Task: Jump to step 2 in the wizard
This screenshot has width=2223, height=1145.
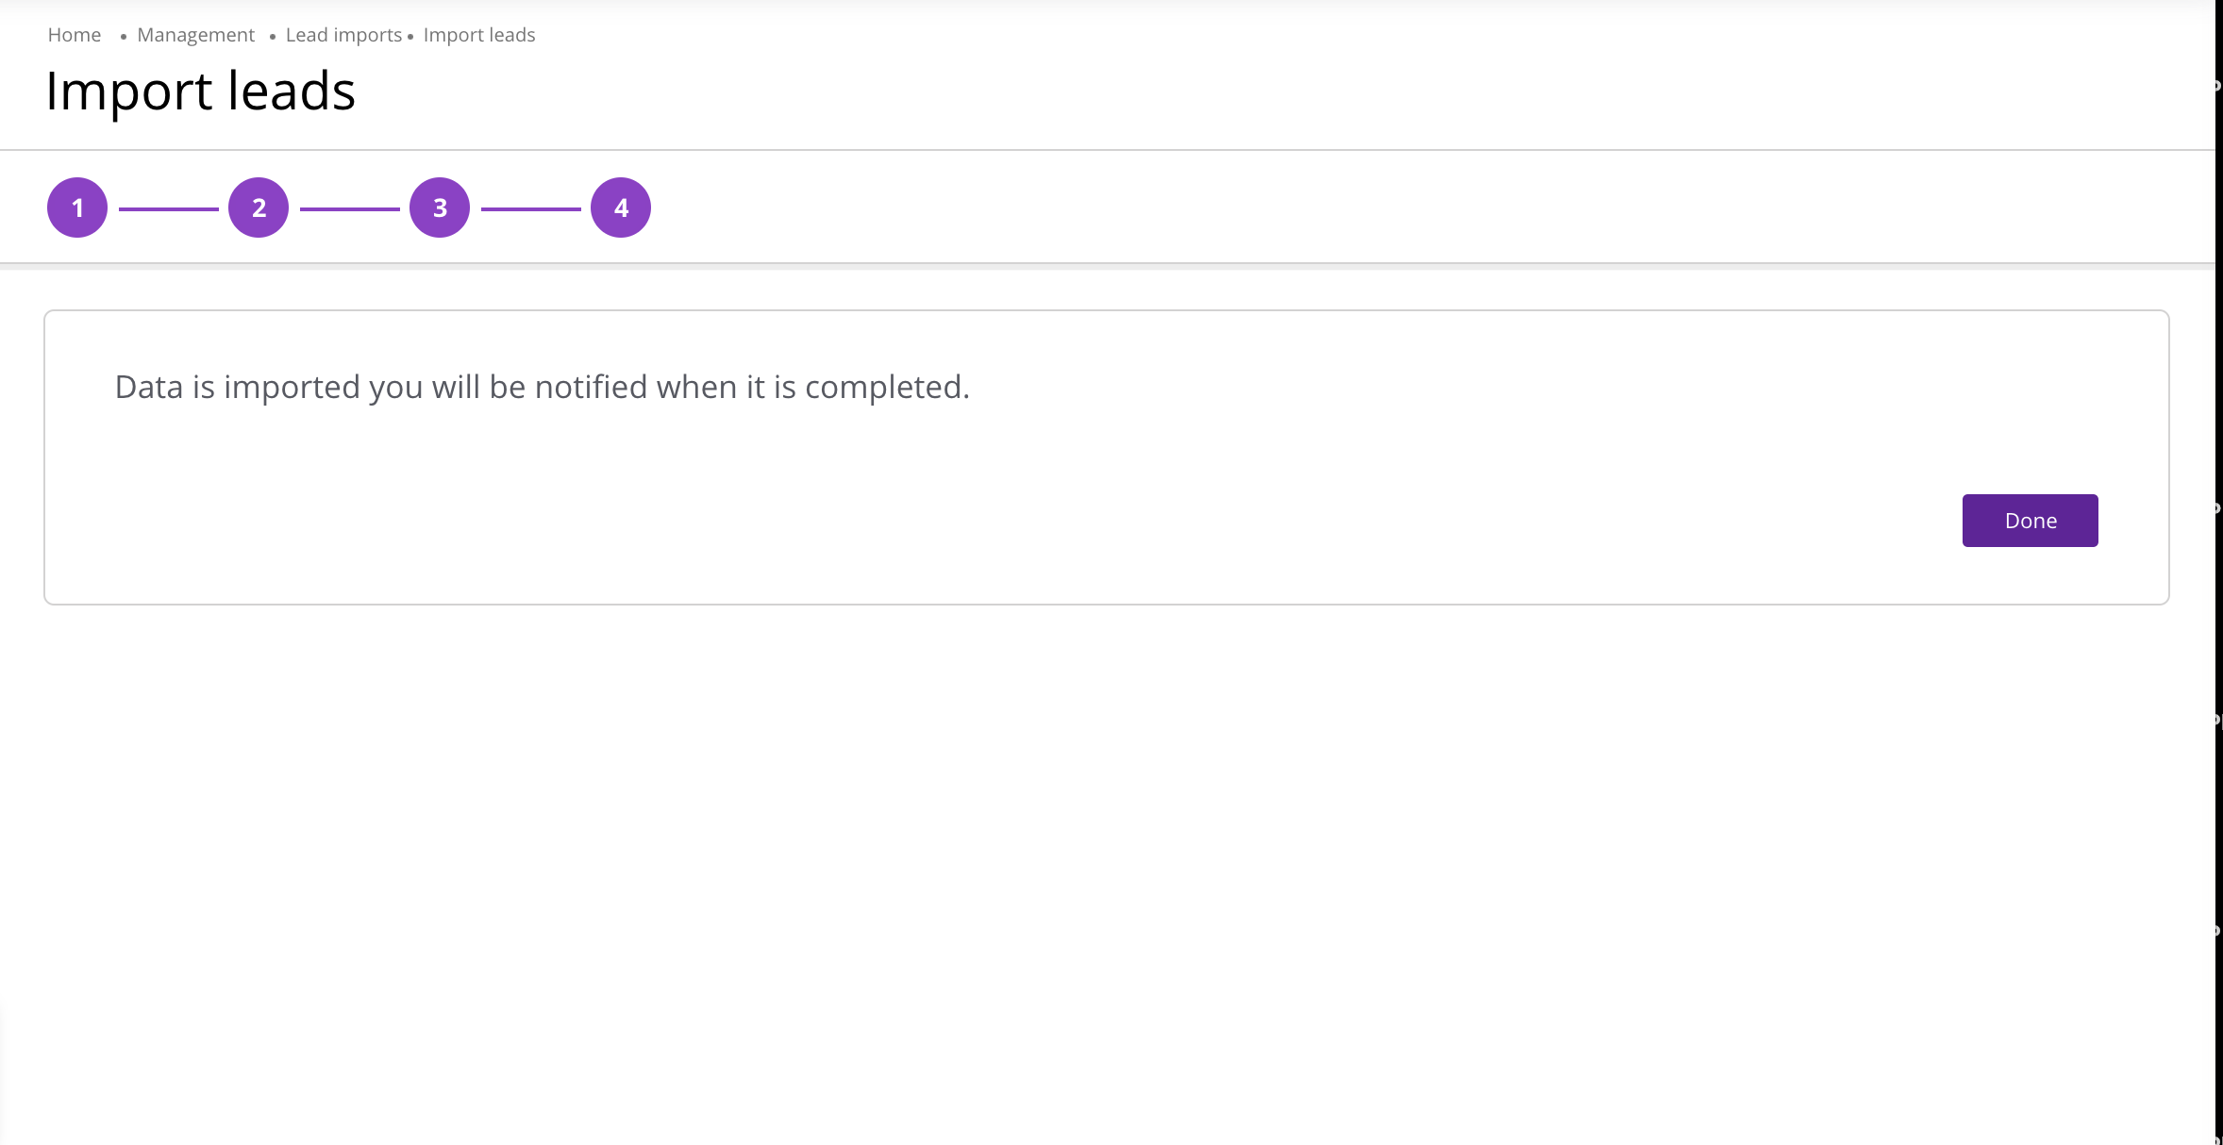Action: click(259, 207)
